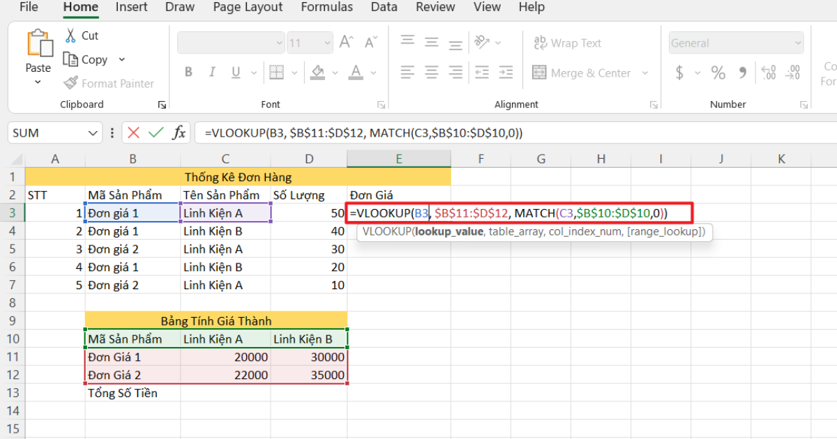The image size is (837, 439).
Task: Switch to the Data tab
Action: pos(384,8)
